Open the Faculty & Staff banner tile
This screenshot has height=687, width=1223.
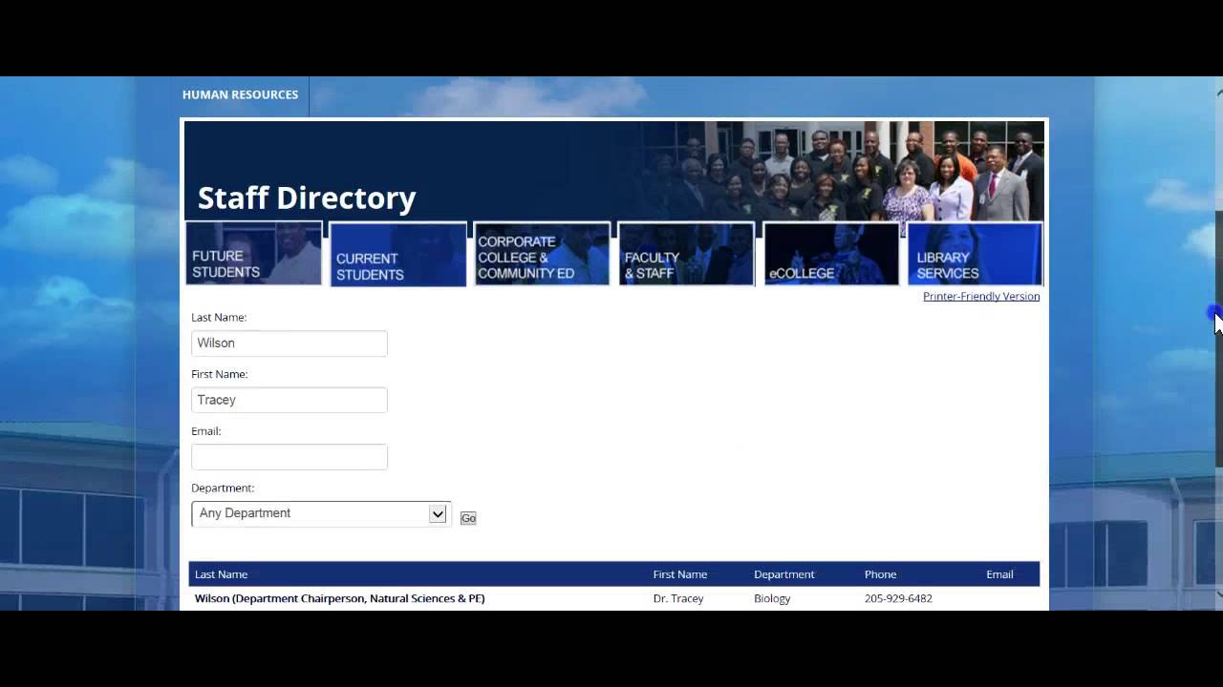[686, 254]
